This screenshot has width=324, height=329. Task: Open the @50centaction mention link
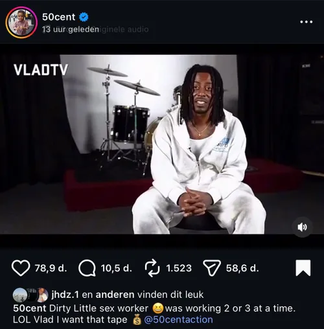point(178,319)
